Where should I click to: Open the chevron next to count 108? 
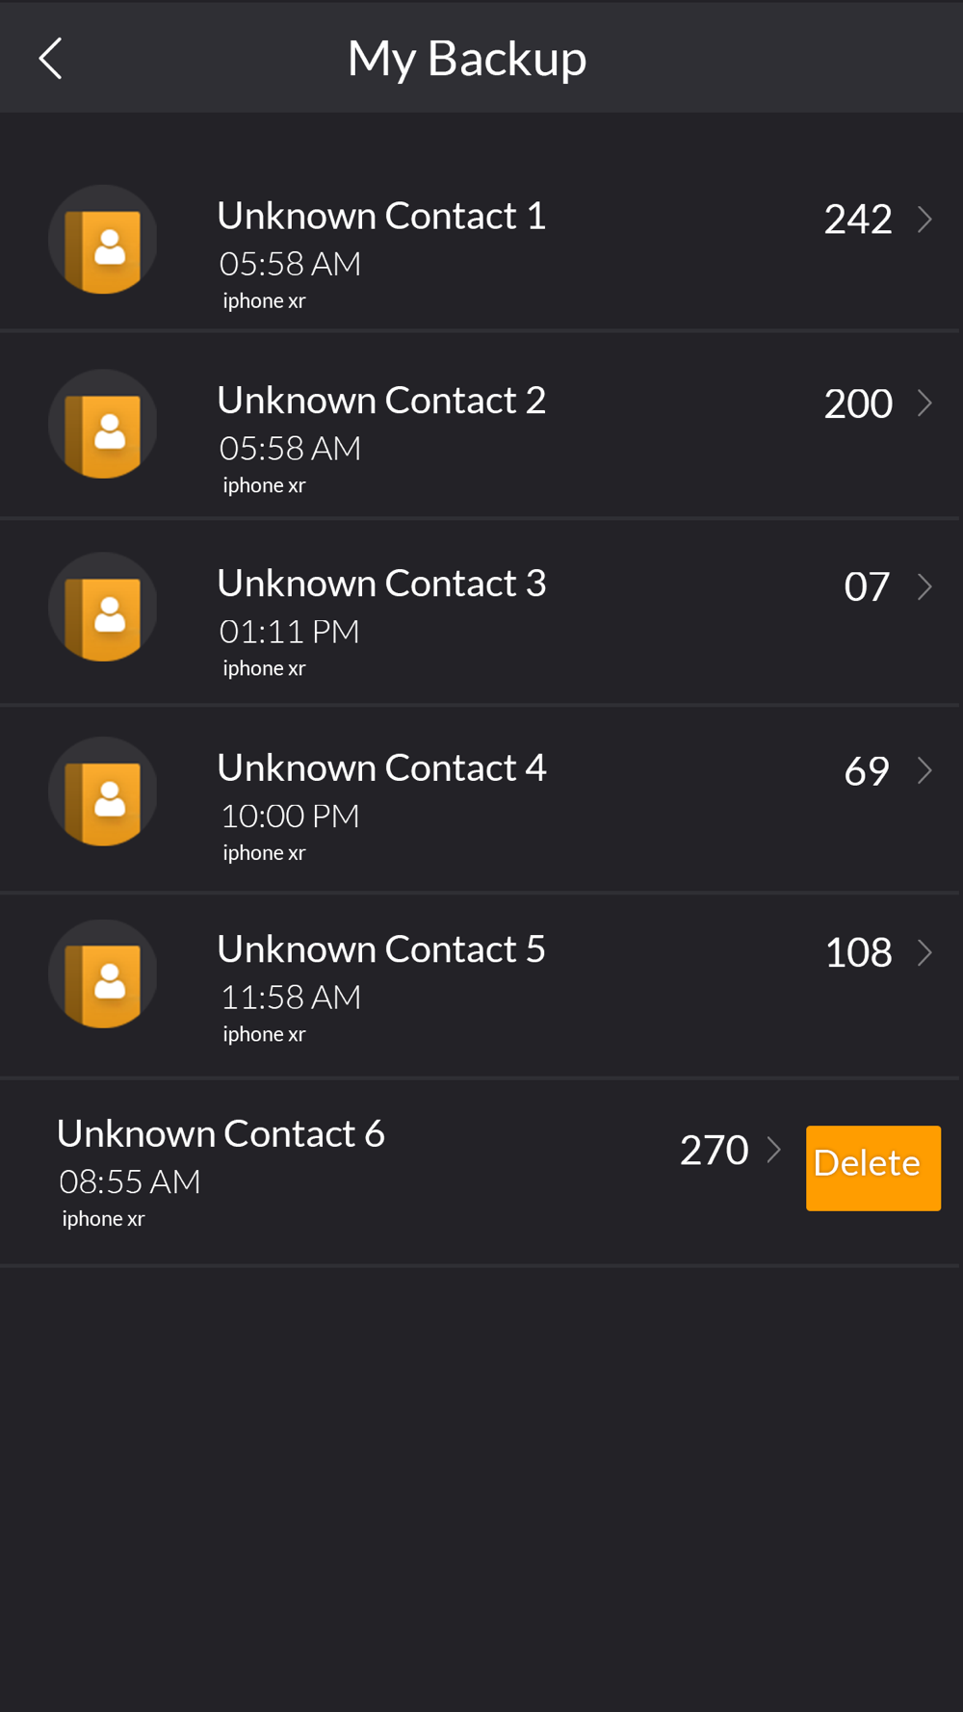(924, 952)
